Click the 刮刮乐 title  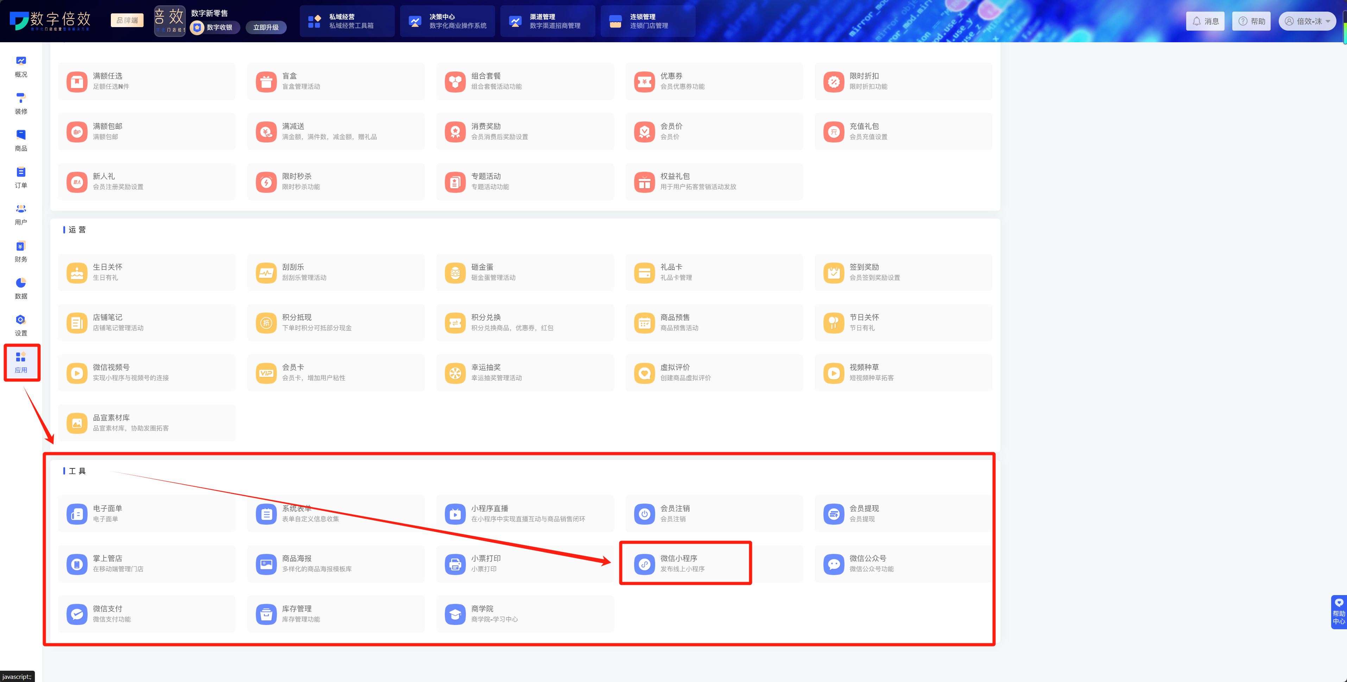point(293,267)
